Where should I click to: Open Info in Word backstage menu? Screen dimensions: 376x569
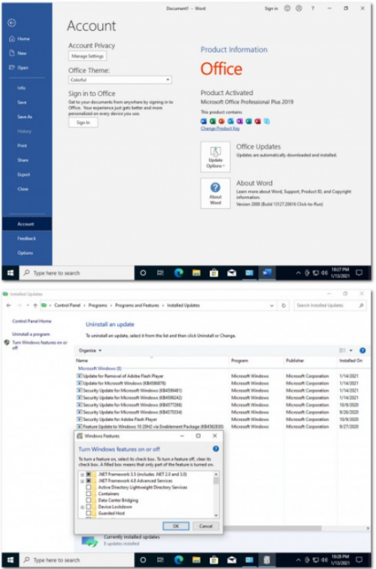click(x=21, y=88)
